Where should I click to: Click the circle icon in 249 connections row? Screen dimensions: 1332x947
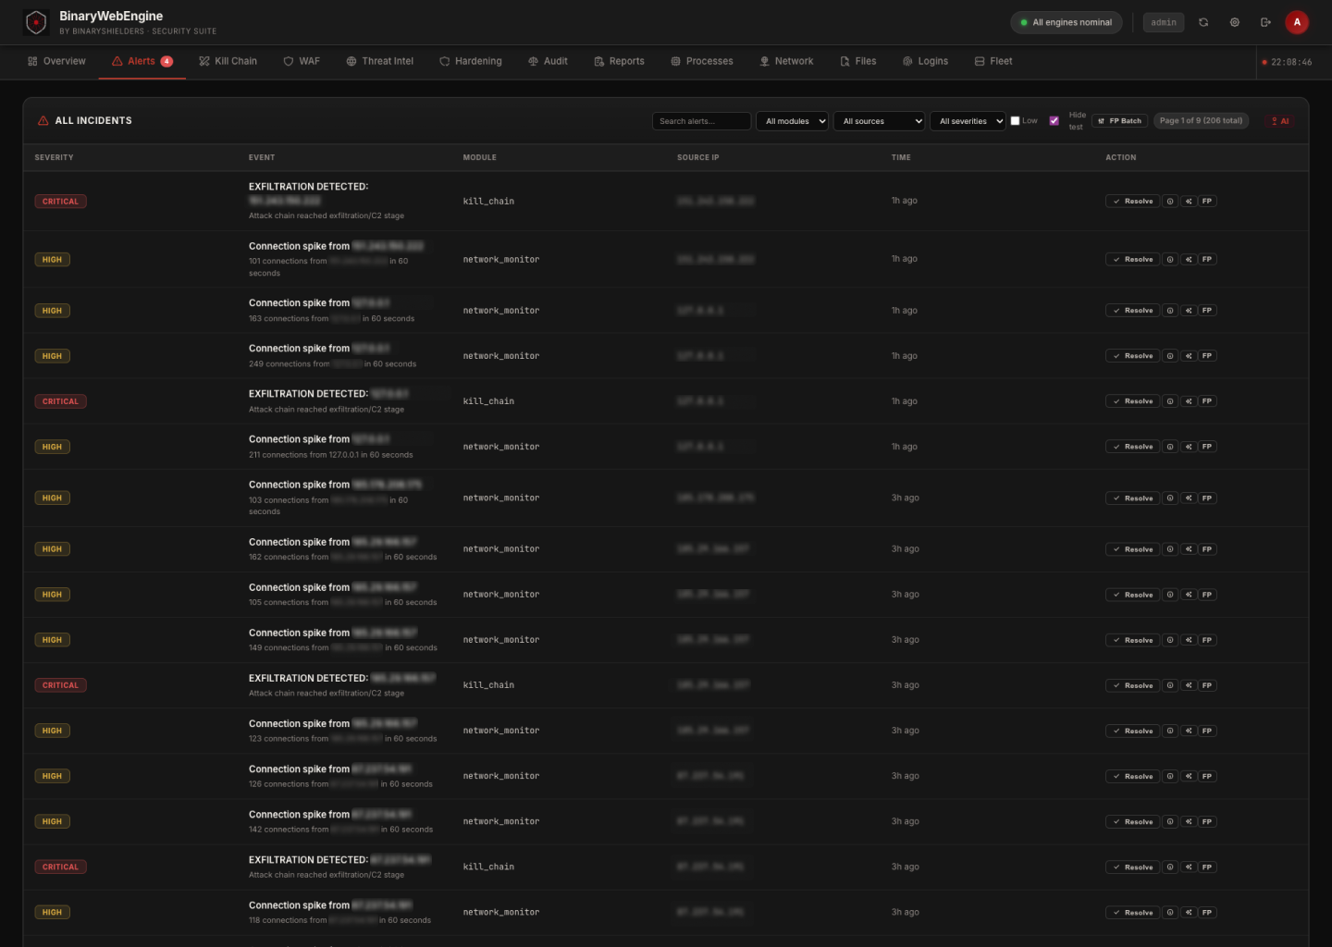(x=1170, y=356)
